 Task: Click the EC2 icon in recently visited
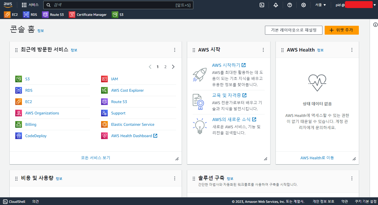tap(19, 102)
